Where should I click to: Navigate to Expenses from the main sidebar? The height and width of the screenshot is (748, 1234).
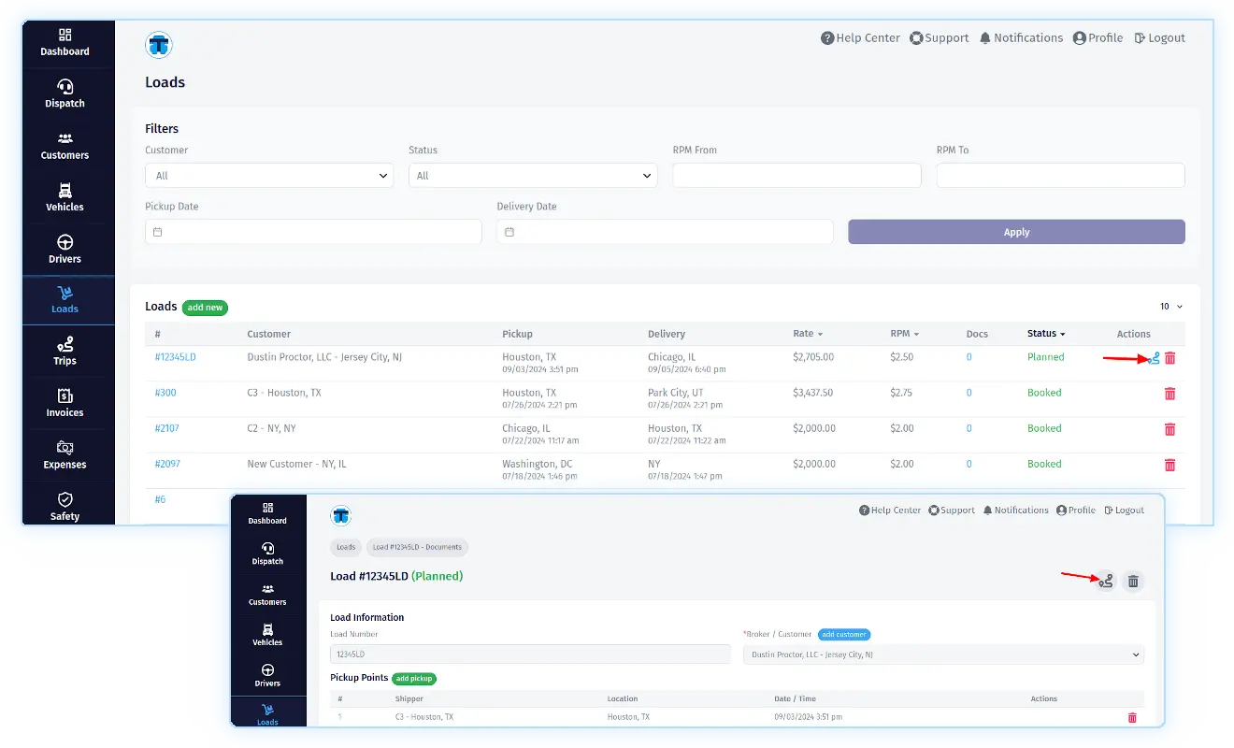click(x=65, y=455)
